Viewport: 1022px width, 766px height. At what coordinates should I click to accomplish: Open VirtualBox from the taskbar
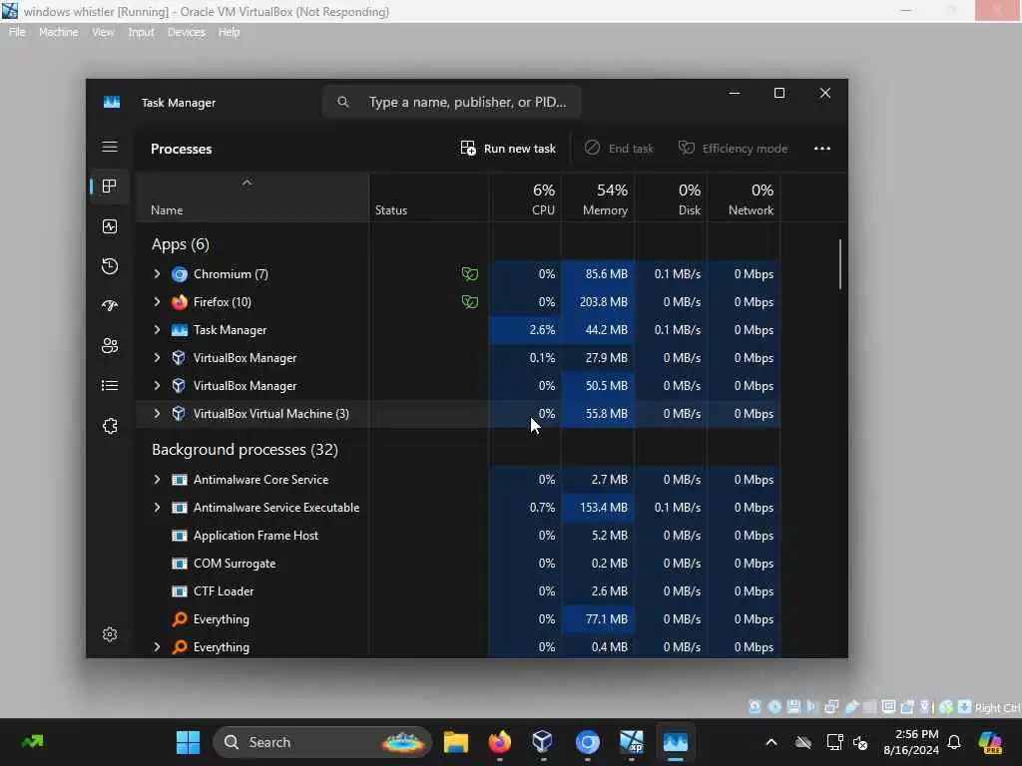pos(542,742)
